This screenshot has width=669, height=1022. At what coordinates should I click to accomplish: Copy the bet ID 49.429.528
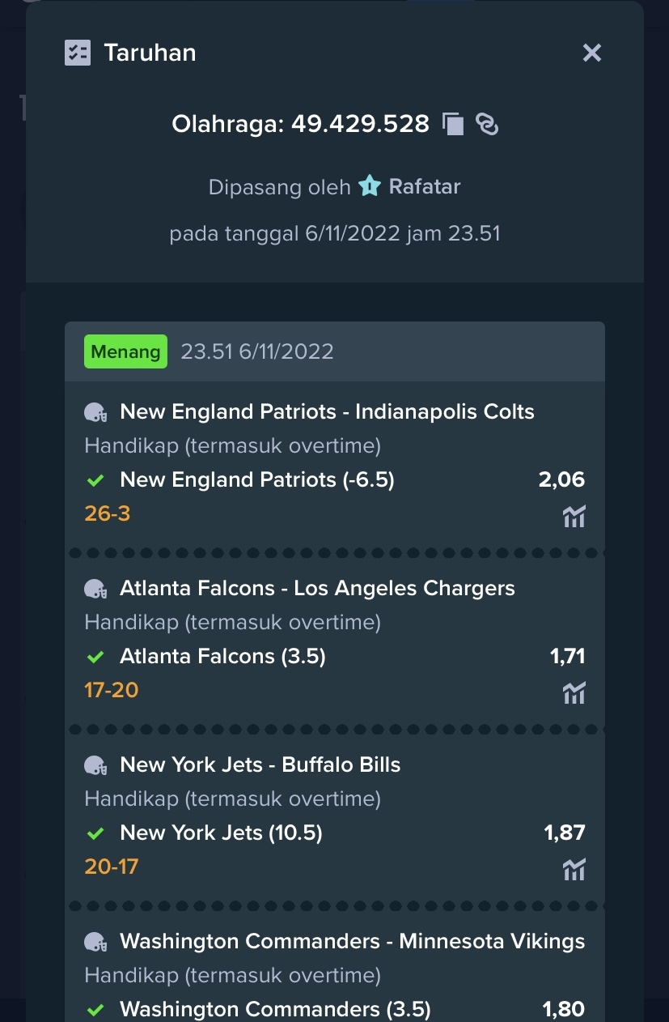click(453, 124)
